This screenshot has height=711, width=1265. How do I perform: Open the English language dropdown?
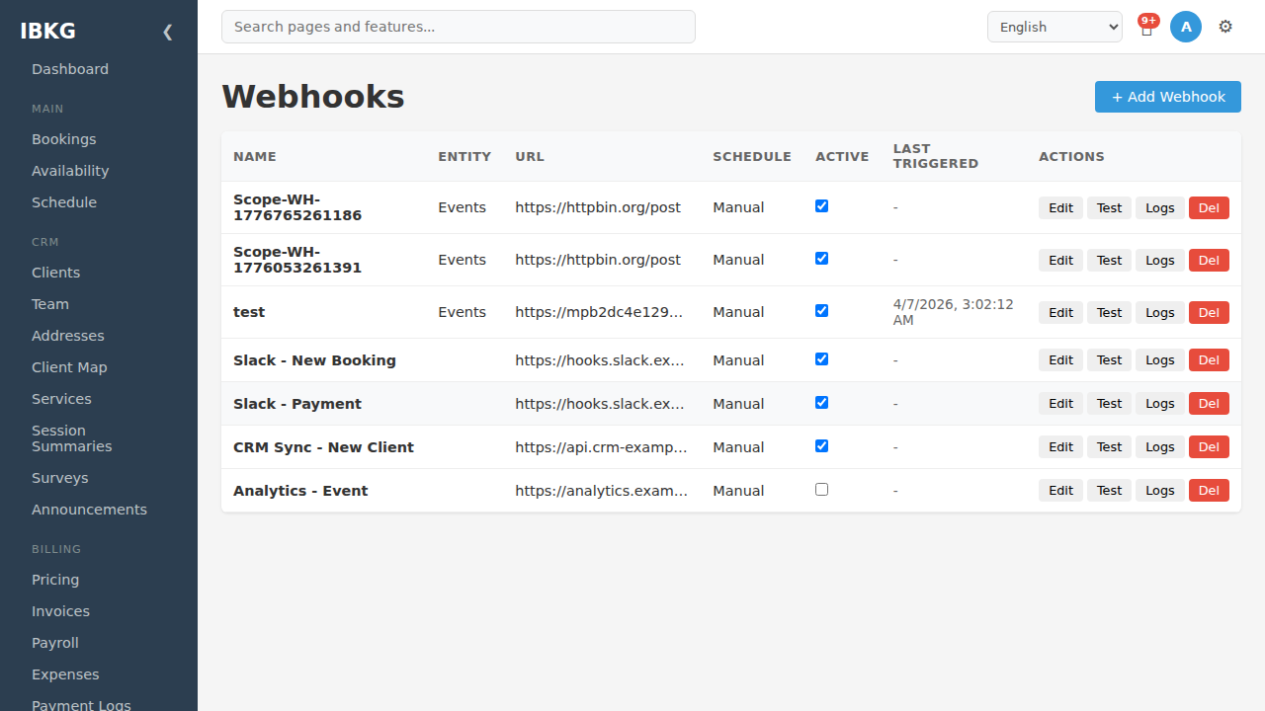coord(1054,27)
